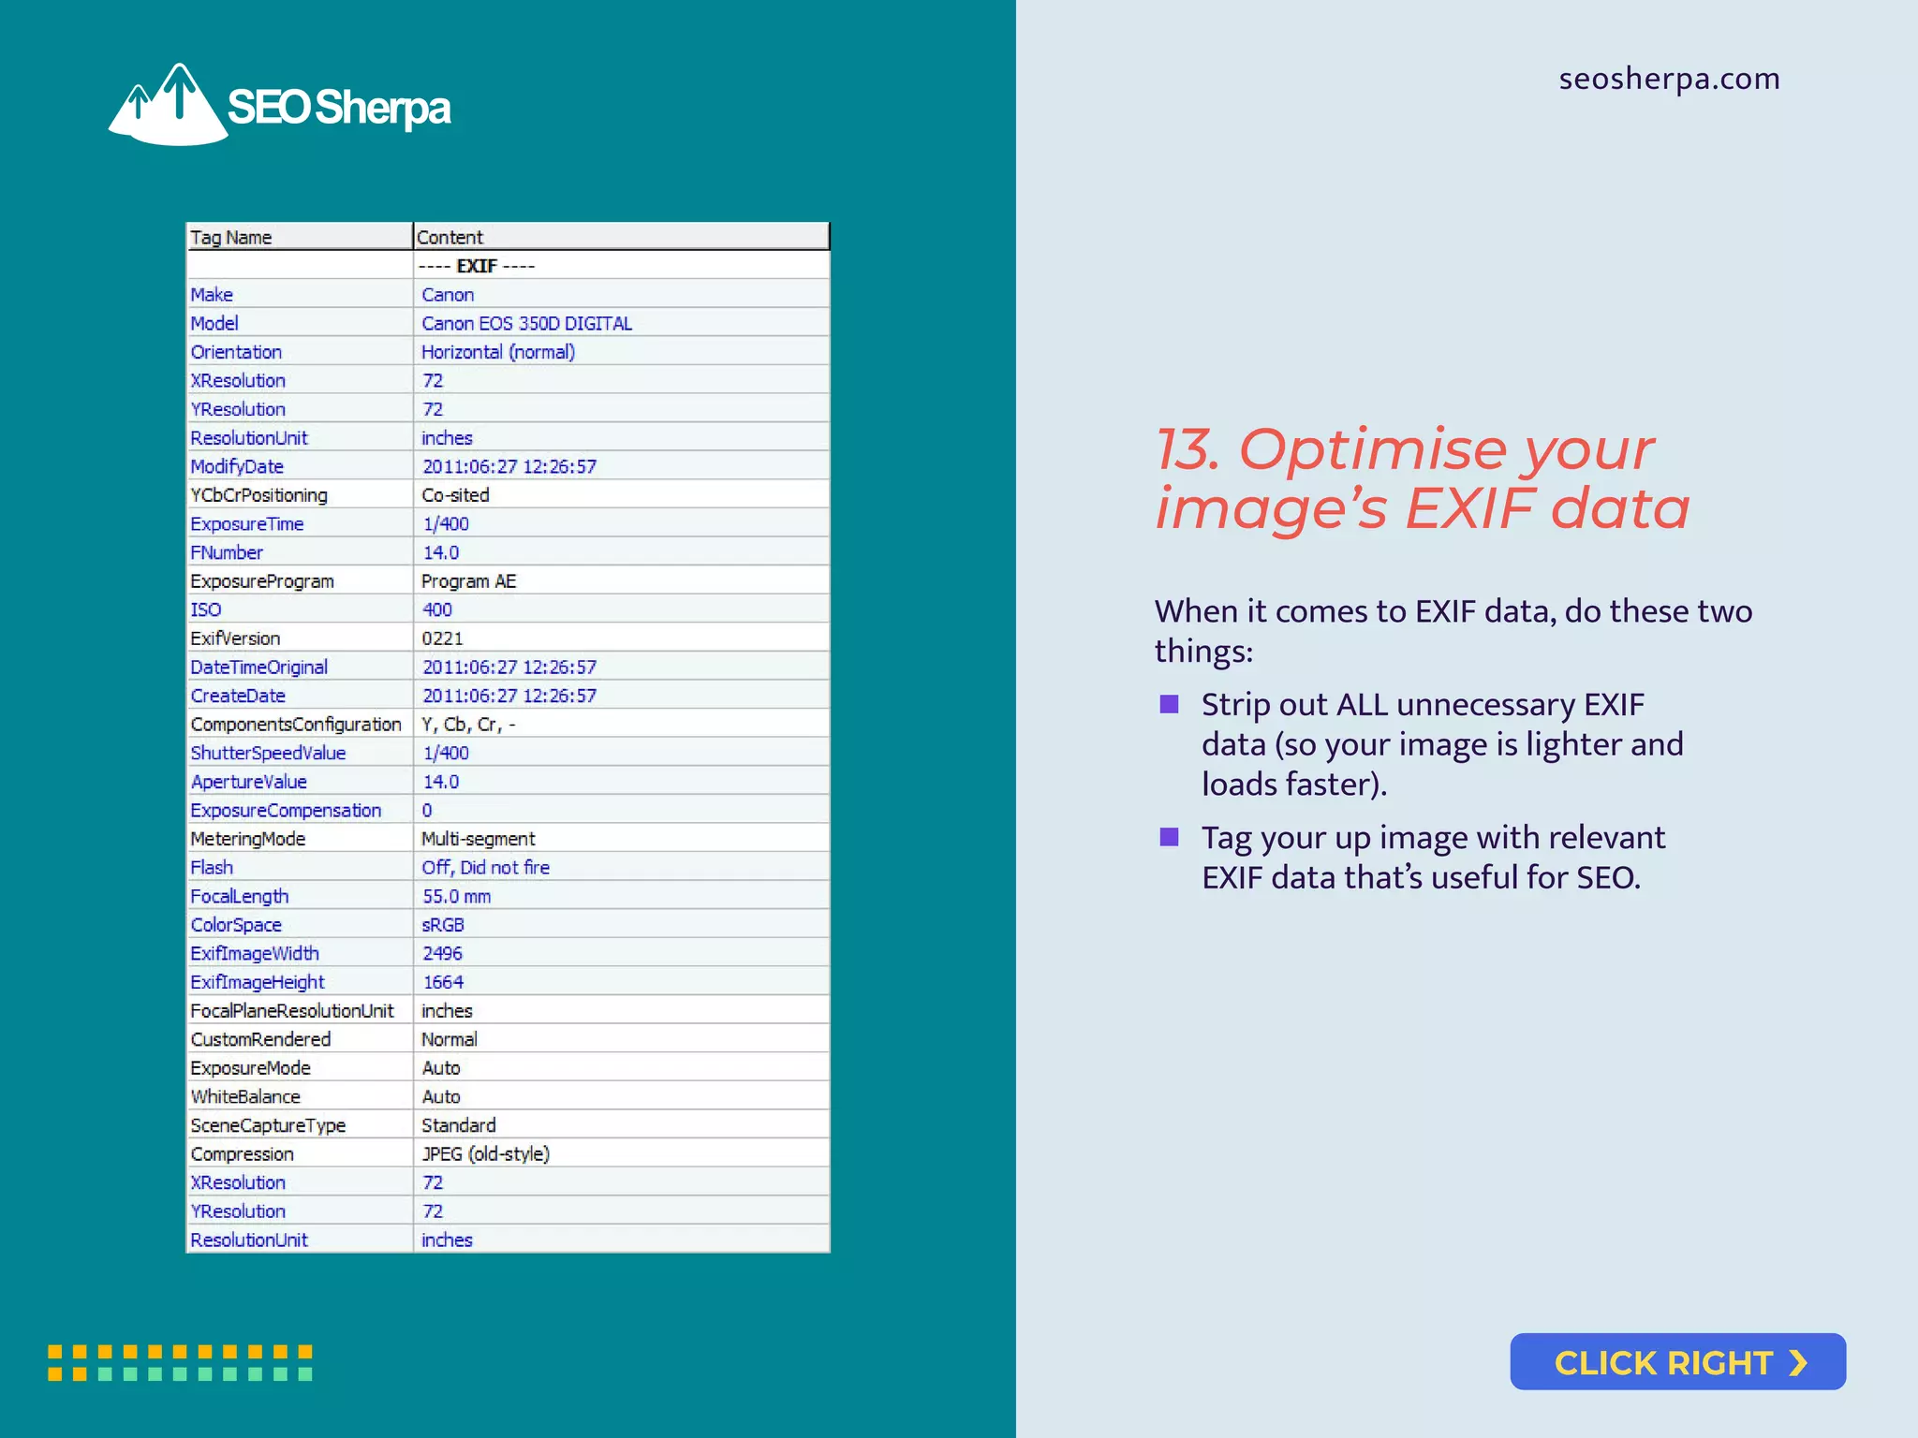1918x1438 pixels.
Task: Click the 'Canon' make value
Action: coord(448,295)
